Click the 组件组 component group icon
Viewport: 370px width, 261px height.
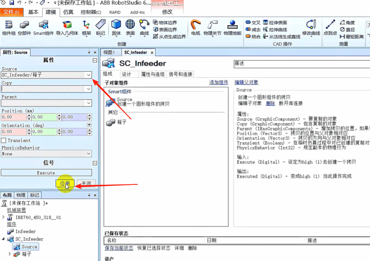[x=9, y=28]
